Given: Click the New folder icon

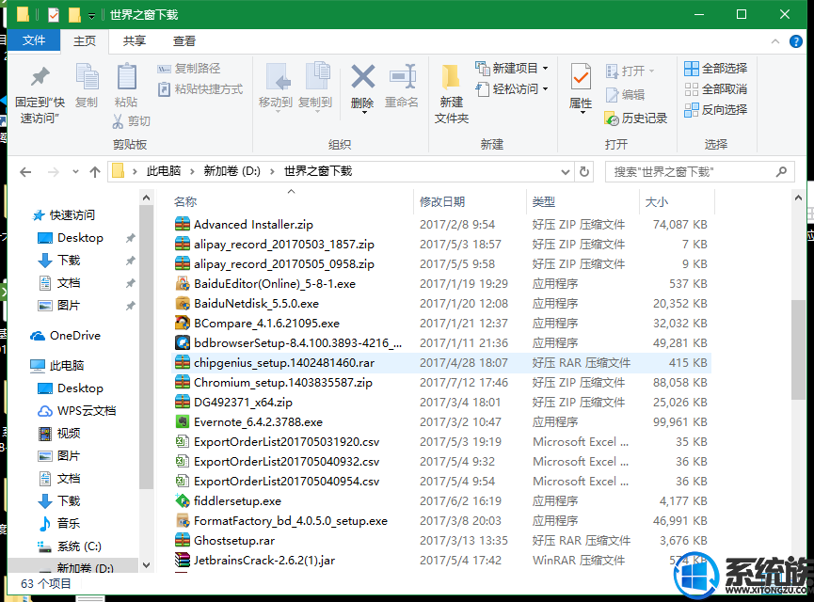Looking at the screenshot, I should click(451, 78).
